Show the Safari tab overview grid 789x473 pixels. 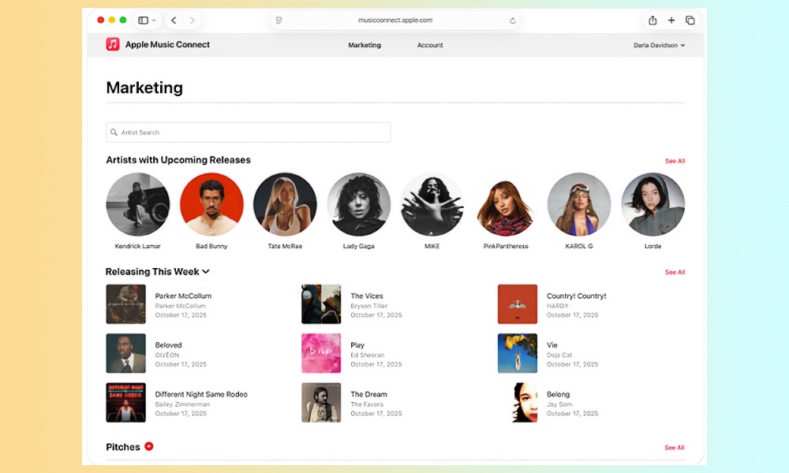(690, 20)
